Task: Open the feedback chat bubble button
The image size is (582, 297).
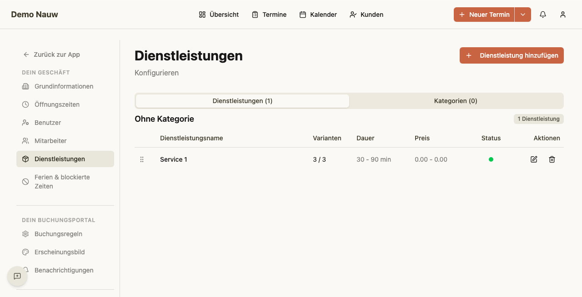Action: coord(17,276)
